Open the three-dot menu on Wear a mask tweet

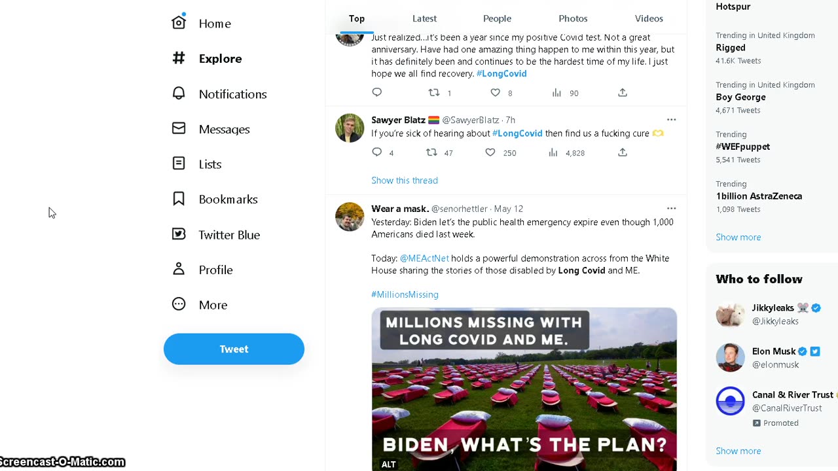point(671,209)
